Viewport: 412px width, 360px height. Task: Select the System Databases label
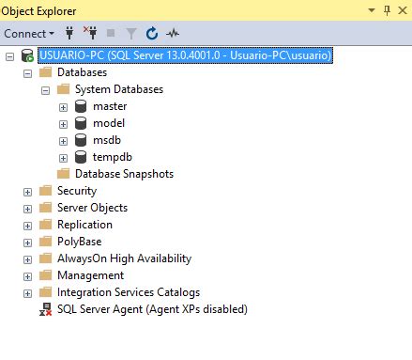click(119, 89)
